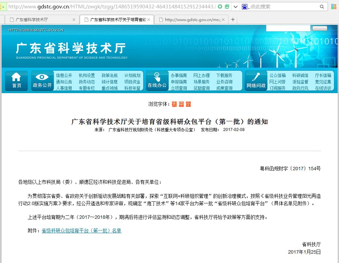Click the 下载服务 link

[x=224, y=75]
